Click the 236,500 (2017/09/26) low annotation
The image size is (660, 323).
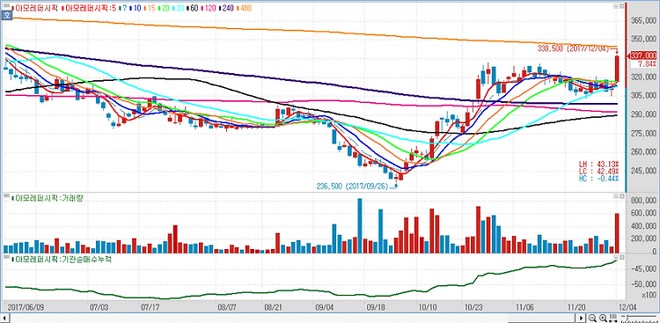pyautogui.click(x=351, y=186)
